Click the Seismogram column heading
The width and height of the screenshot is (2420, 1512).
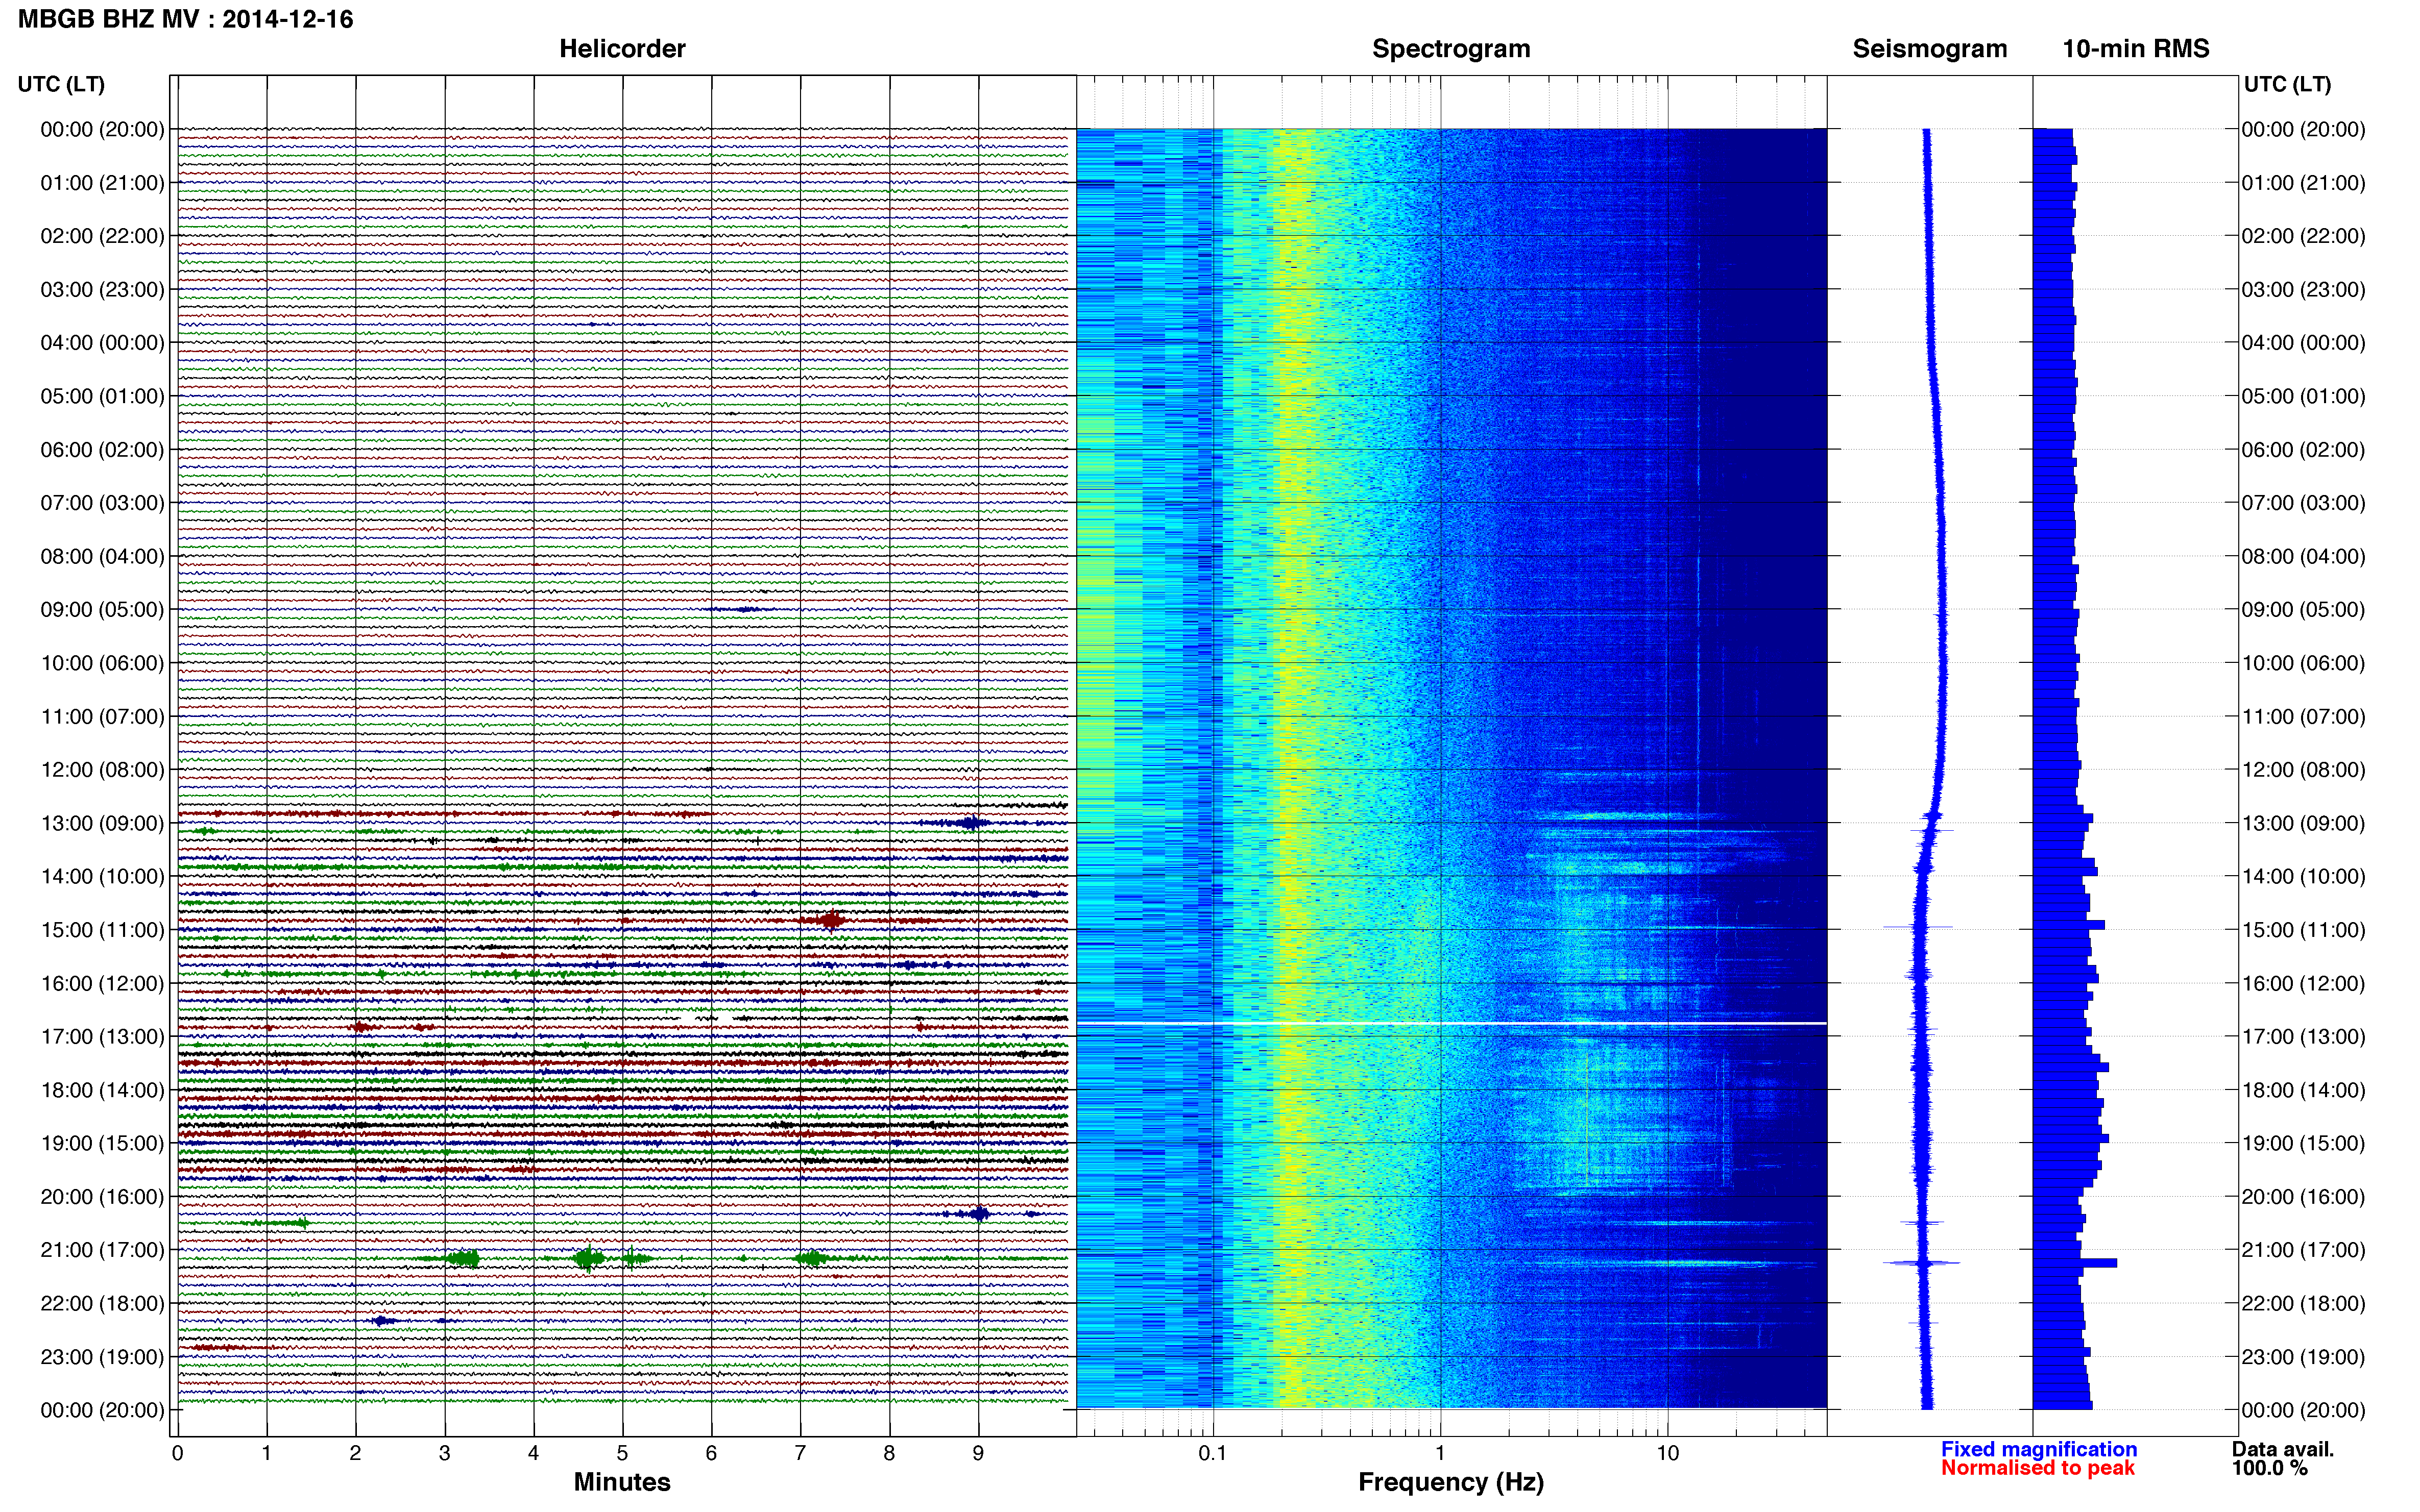[x=1929, y=49]
